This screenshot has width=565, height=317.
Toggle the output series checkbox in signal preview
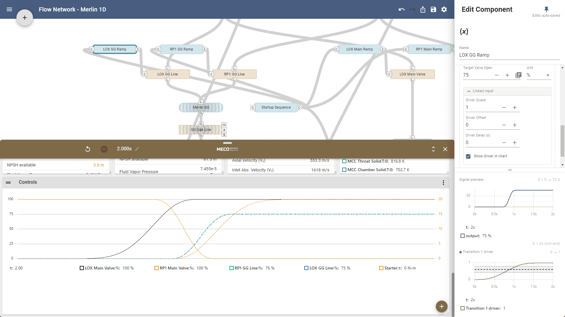463,236
